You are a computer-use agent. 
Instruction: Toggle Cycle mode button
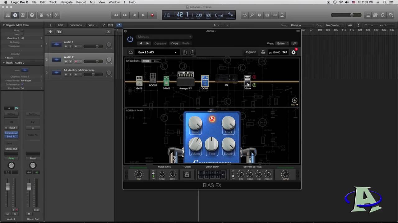pyautogui.click(x=245, y=15)
